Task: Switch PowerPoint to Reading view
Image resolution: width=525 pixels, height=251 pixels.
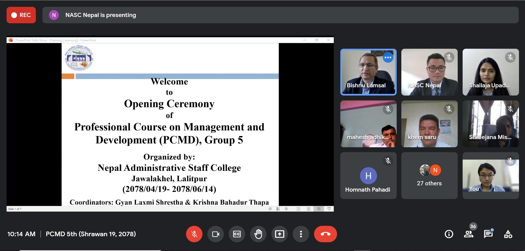Action: (x=319, y=209)
